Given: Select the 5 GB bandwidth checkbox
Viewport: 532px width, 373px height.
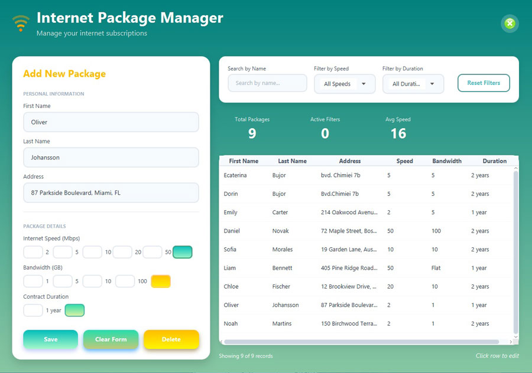Looking at the screenshot, I should pyautogui.click(x=63, y=282).
